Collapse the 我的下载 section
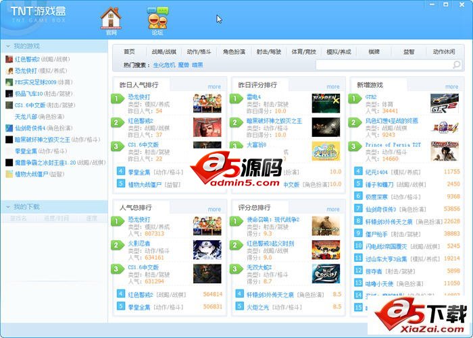 click(x=8, y=207)
